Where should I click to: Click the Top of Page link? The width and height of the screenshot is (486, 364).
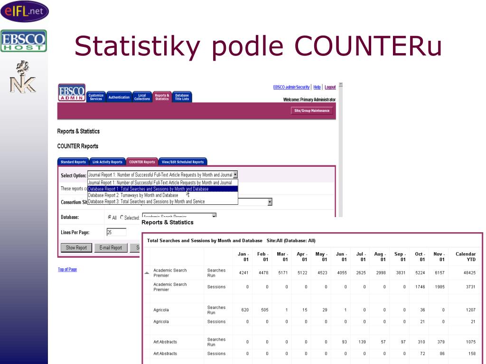click(67, 270)
